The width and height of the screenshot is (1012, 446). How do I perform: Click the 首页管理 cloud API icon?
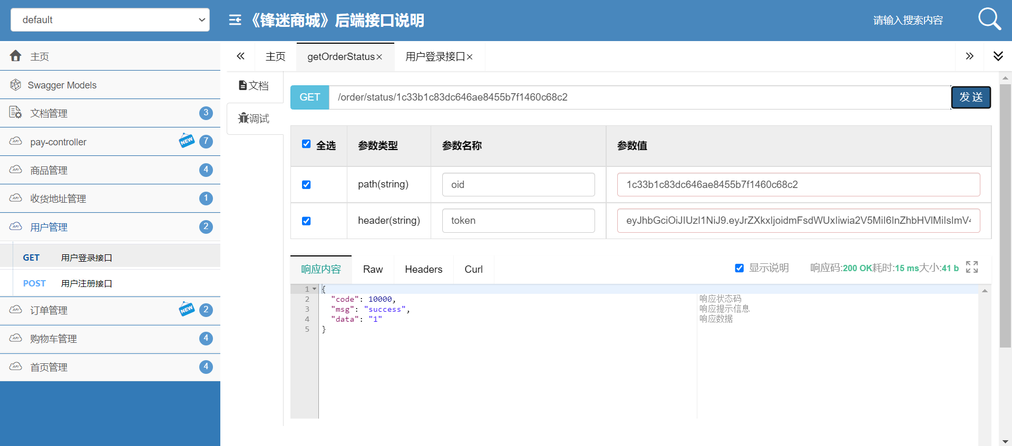16,366
